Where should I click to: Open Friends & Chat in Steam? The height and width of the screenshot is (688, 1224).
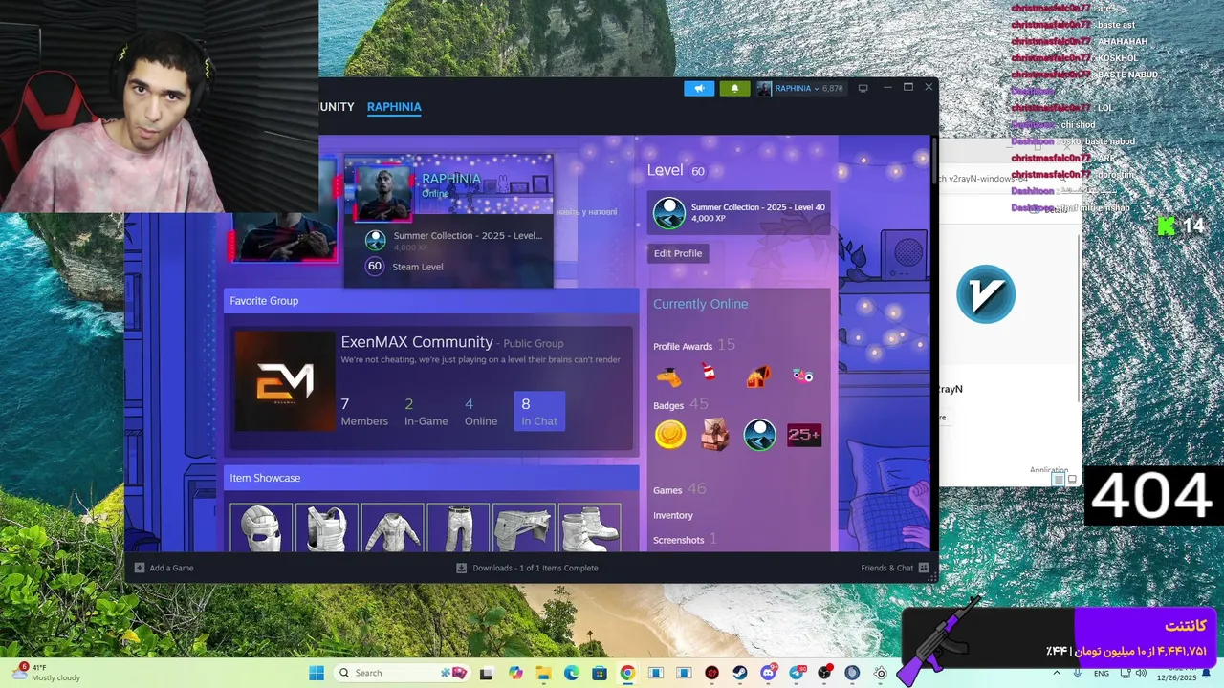coord(894,568)
